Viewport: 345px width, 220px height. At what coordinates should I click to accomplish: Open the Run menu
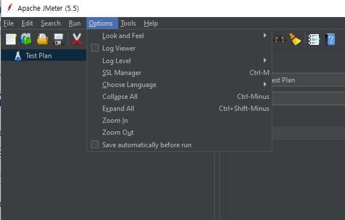point(74,23)
